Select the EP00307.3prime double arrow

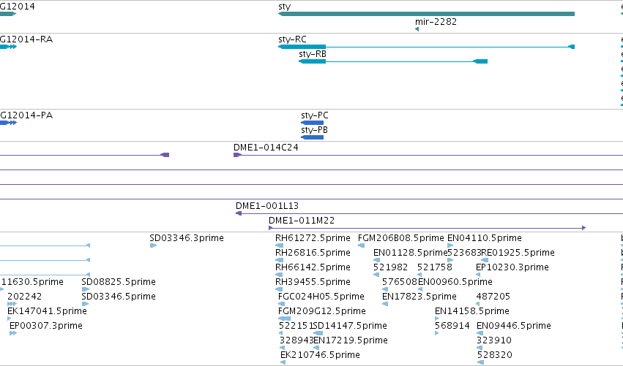pos(13,333)
